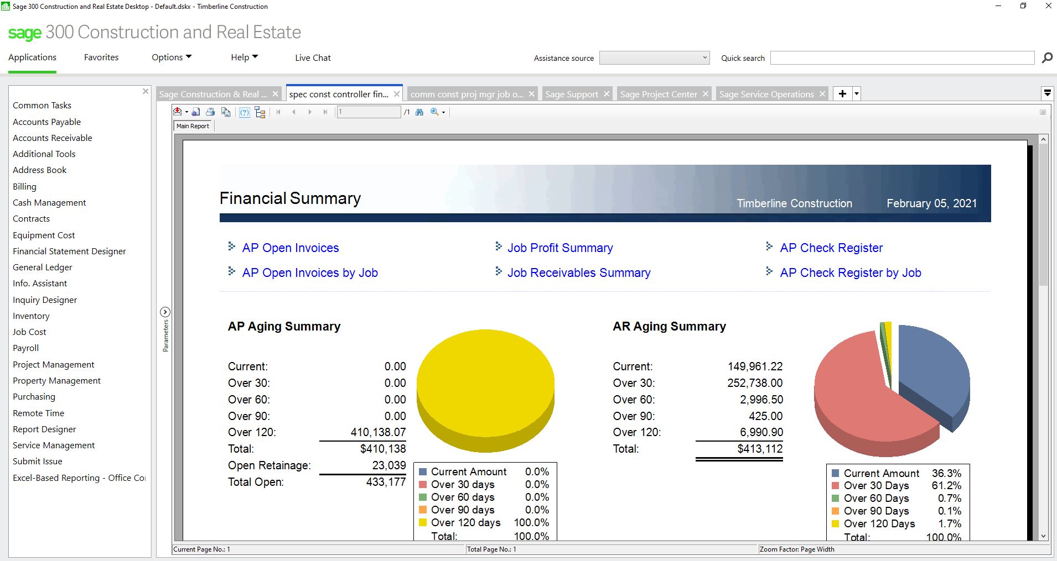
Task: Open the Job Profit Summary link
Action: point(560,248)
